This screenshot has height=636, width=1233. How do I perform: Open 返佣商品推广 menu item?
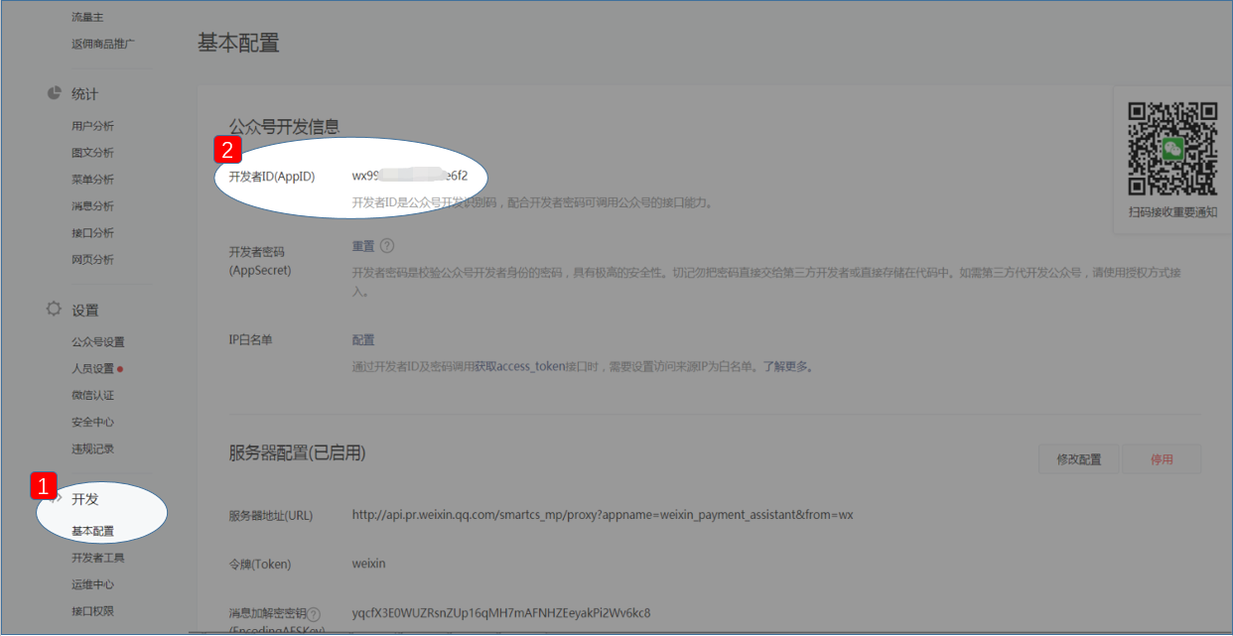coord(103,44)
